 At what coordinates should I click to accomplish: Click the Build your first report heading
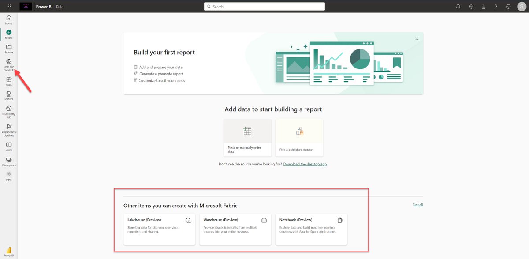tap(164, 52)
